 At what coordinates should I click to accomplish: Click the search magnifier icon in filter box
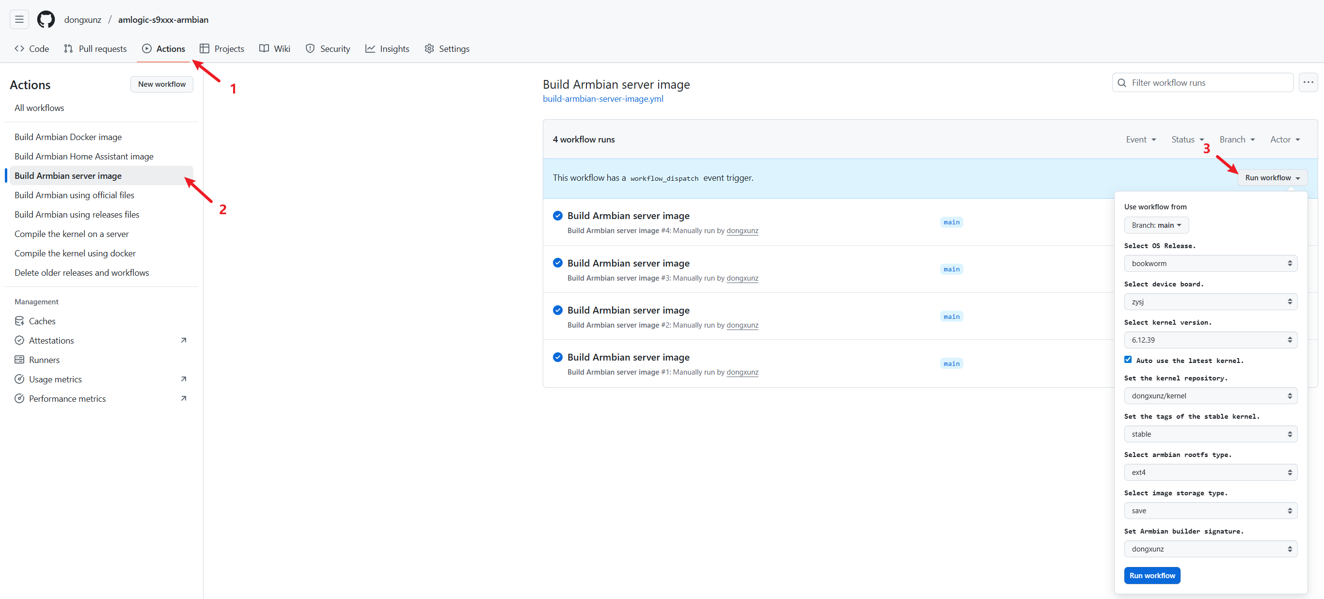pyautogui.click(x=1122, y=83)
